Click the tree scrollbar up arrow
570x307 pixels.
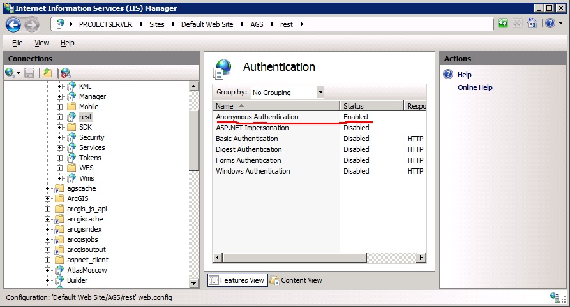coord(194,86)
